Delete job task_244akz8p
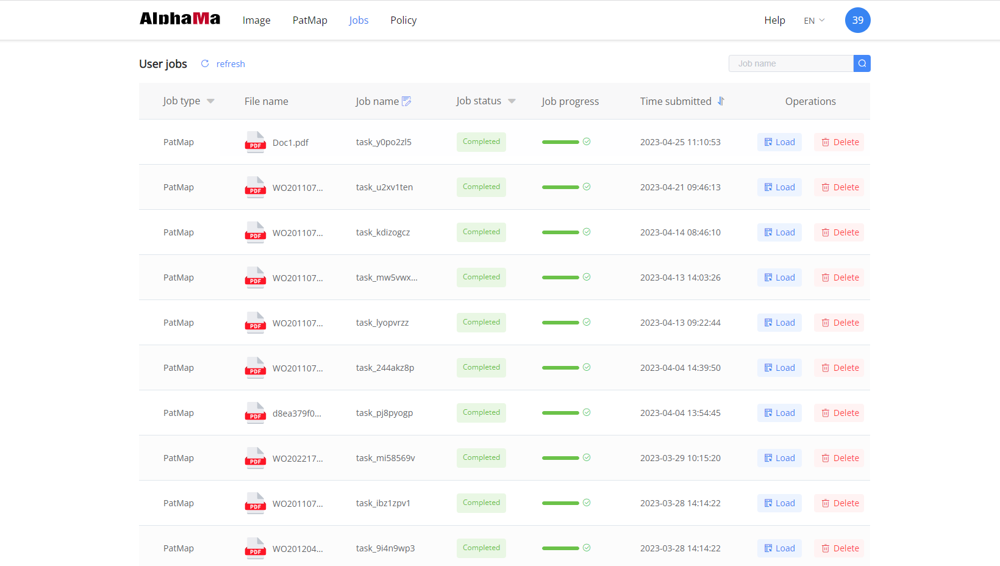Viewport: 1000px width, 566px height. click(x=839, y=368)
